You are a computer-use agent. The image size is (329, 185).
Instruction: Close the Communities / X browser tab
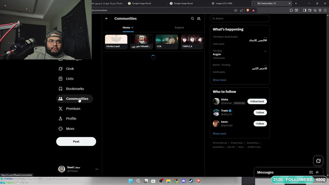290,3
